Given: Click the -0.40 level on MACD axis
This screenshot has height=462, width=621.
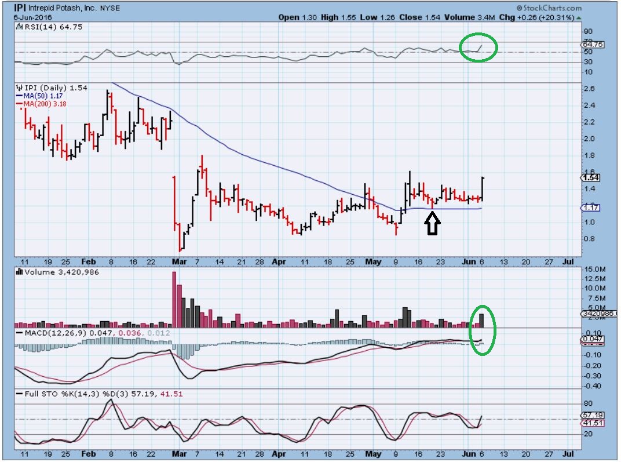Looking at the screenshot, I should (593, 386).
